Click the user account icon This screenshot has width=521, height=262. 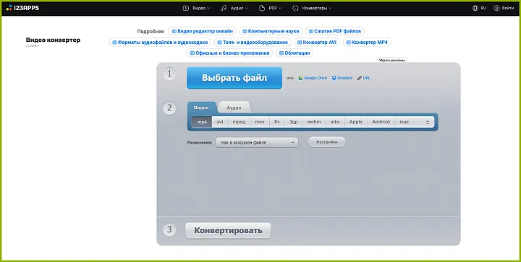(x=496, y=8)
